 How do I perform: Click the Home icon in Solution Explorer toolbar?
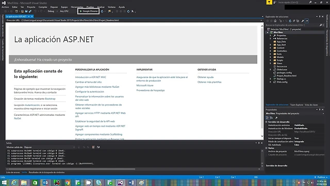click(275, 21)
